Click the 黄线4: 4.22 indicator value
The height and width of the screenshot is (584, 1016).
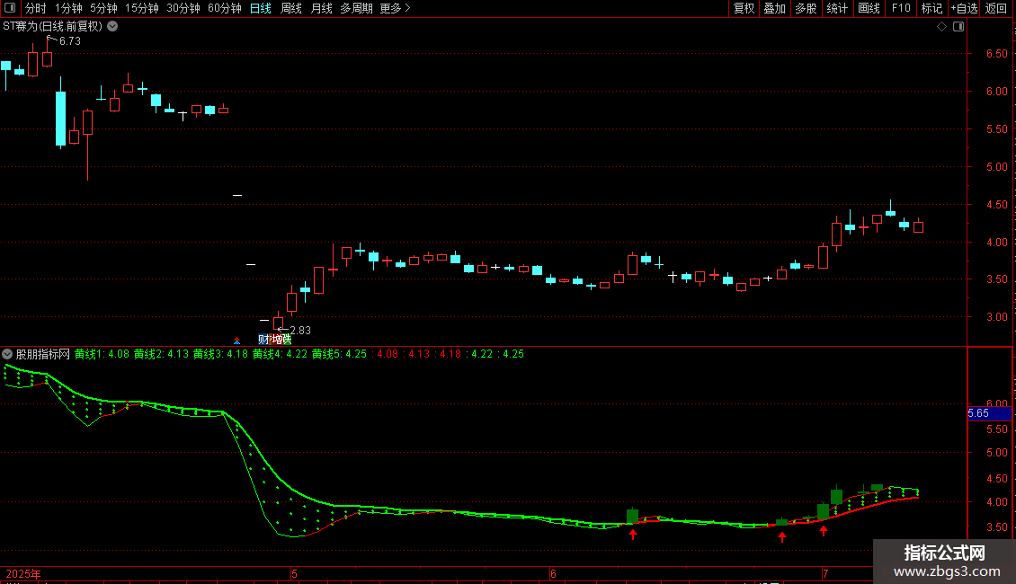pos(280,354)
